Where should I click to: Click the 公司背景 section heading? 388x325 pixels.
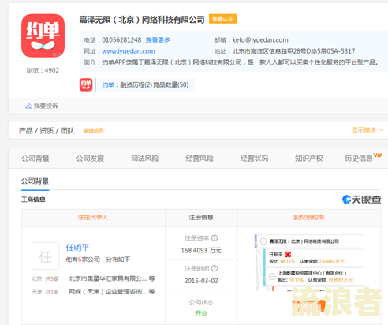(x=35, y=181)
